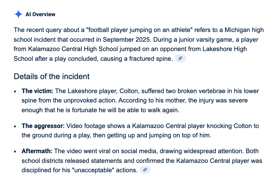273x178 pixels.
Task: Click the bullet dot before "The aggressor"
Action: (x=15, y=126)
